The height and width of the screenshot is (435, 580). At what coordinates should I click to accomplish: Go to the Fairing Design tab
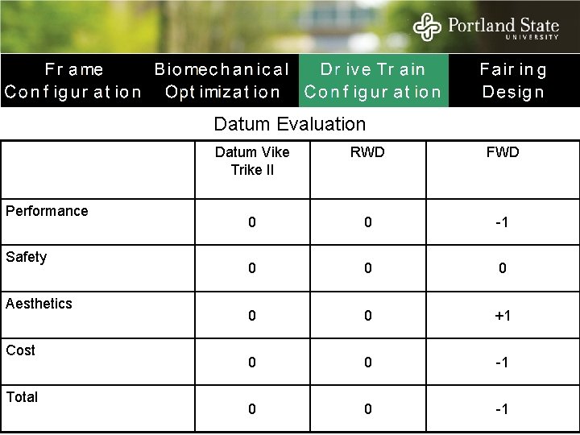pos(513,81)
